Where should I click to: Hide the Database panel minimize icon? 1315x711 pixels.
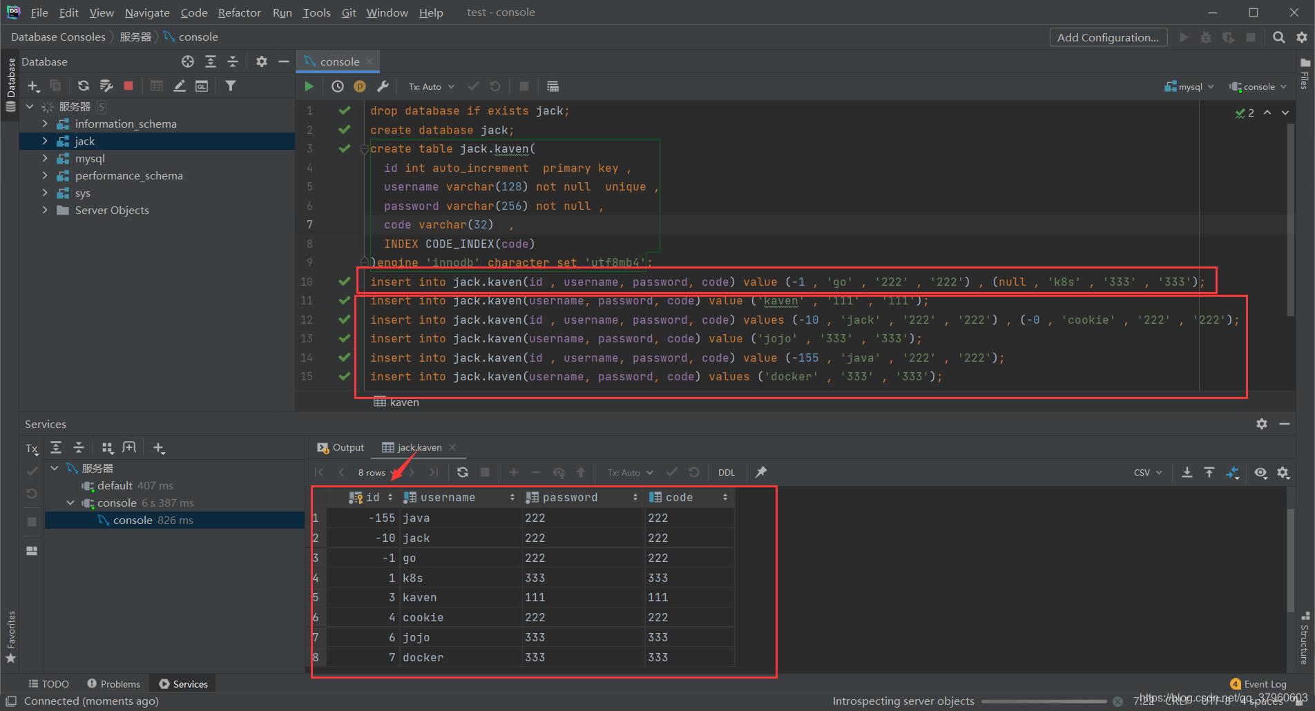coord(283,61)
